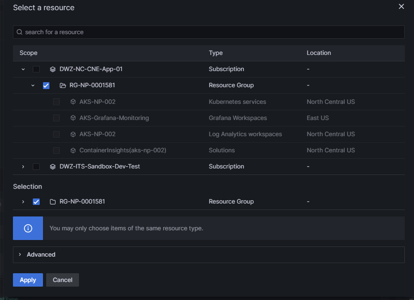Click the folder icon in the Selection section

(x=53, y=202)
